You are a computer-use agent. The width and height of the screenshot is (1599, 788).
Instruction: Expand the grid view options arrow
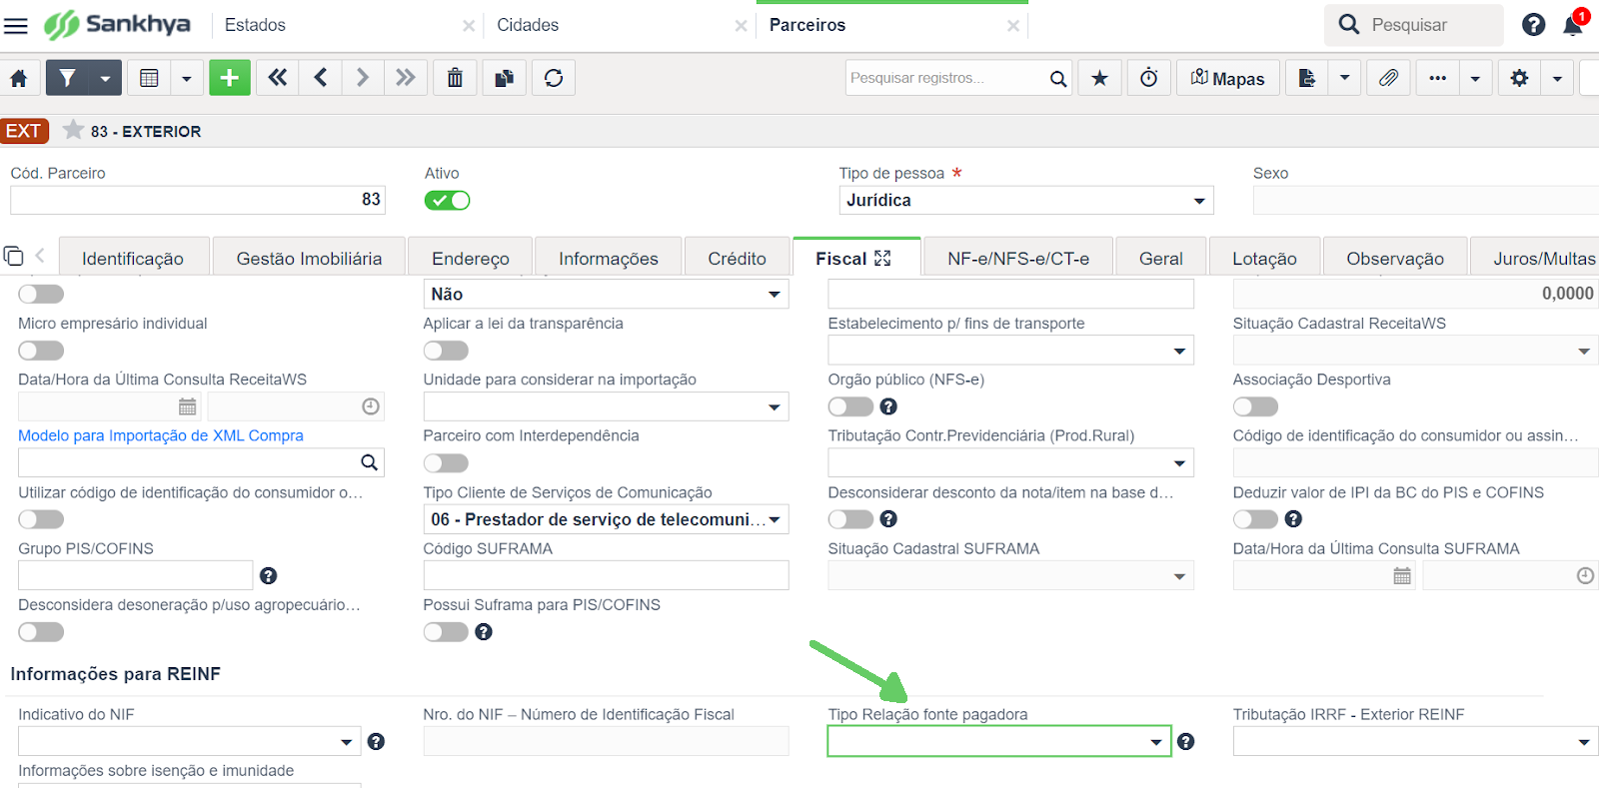point(187,78)
